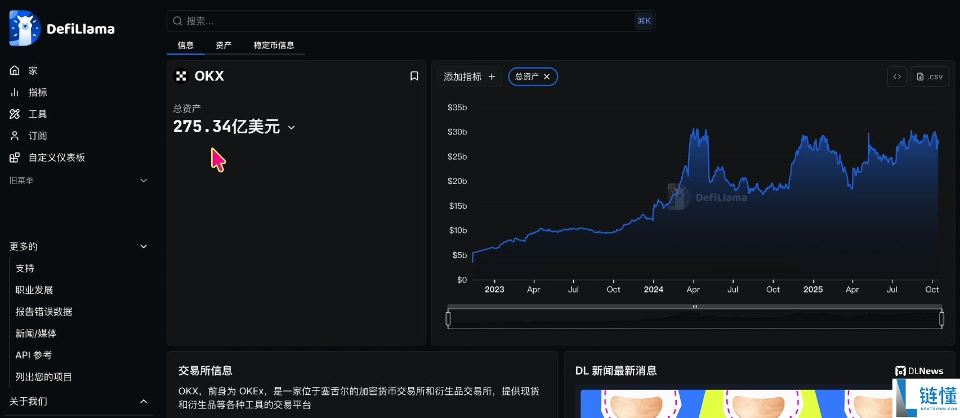Remove the 总资产 metric chip
The width and height of the screenshot is (960, 418).
547,77
